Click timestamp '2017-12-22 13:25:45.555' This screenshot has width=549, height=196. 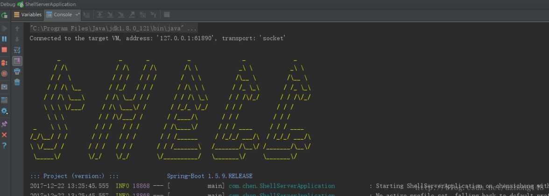[x=69, y=186]
